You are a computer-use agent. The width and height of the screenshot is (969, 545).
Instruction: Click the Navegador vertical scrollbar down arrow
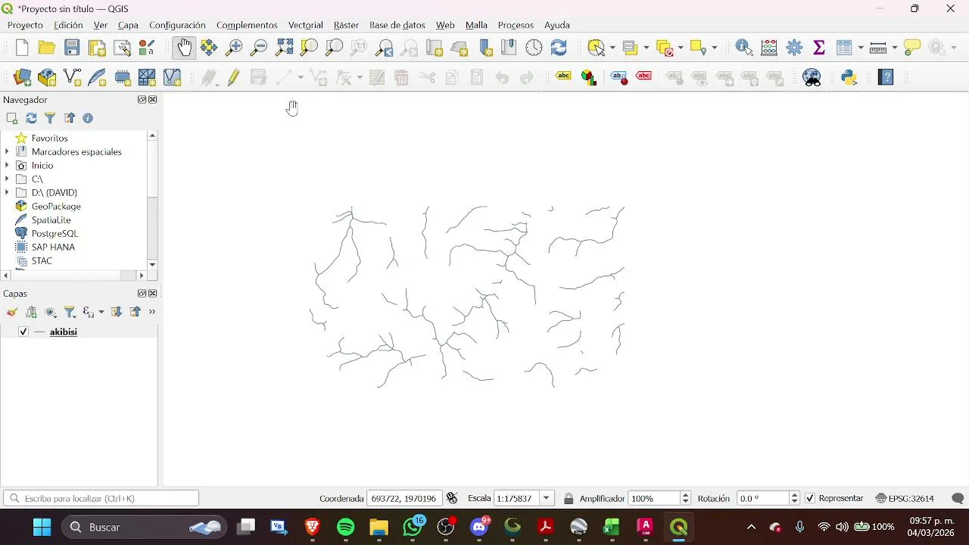152,264
